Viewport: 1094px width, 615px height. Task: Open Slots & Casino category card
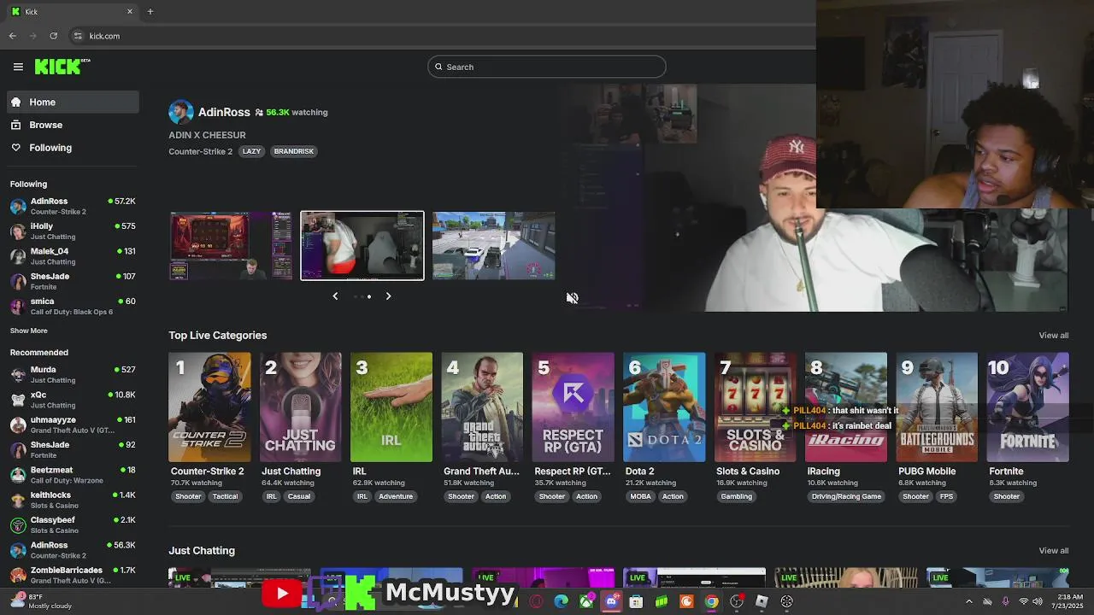click(x=755, y=407)
